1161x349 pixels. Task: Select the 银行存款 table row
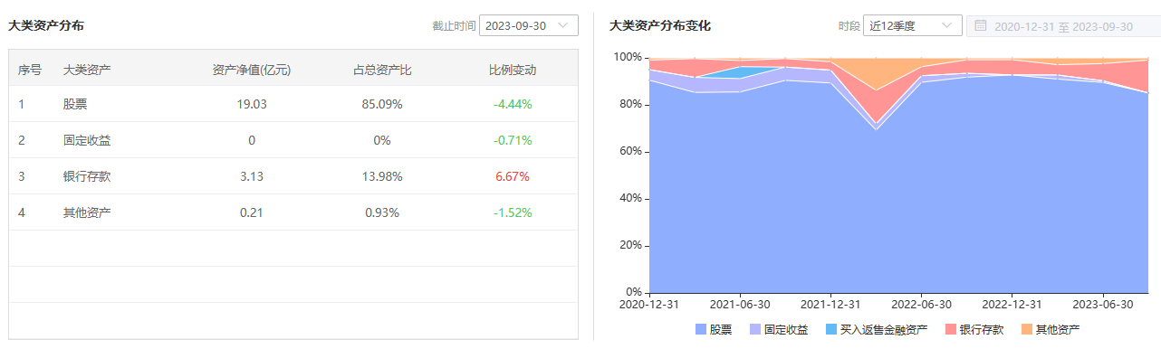click(x=293, y=176)
